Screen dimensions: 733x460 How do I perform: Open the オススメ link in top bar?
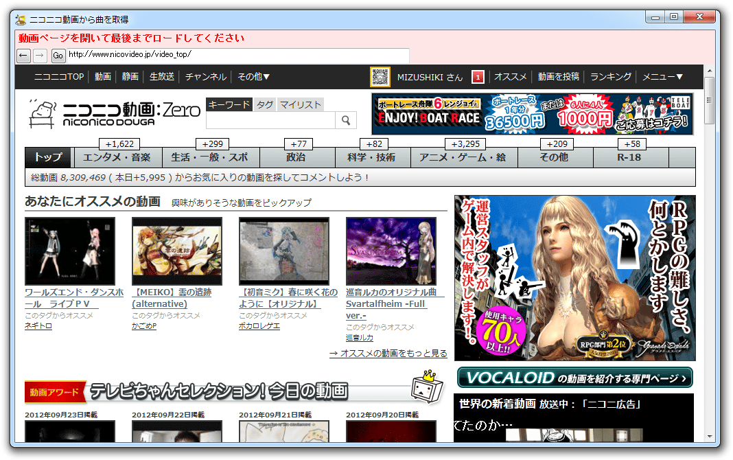(x=511, y=77)
